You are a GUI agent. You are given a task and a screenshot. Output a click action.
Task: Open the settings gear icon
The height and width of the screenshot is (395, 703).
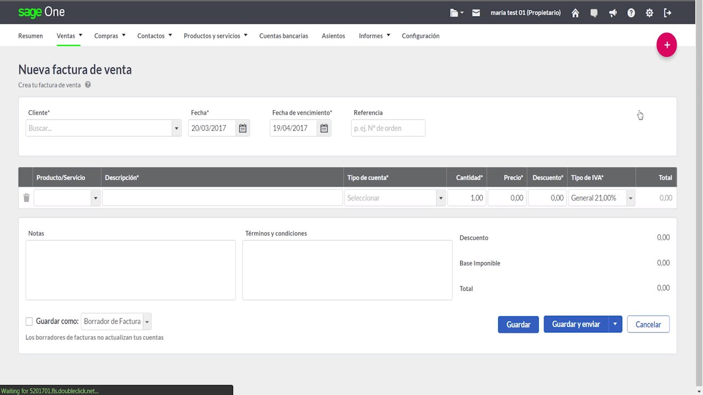click(x=649, y=13)
